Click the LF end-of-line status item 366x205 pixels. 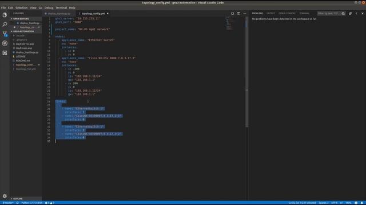coord(341,203)
